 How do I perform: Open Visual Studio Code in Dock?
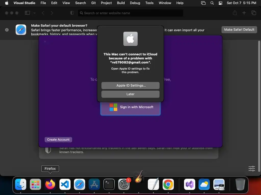[65, 184]
